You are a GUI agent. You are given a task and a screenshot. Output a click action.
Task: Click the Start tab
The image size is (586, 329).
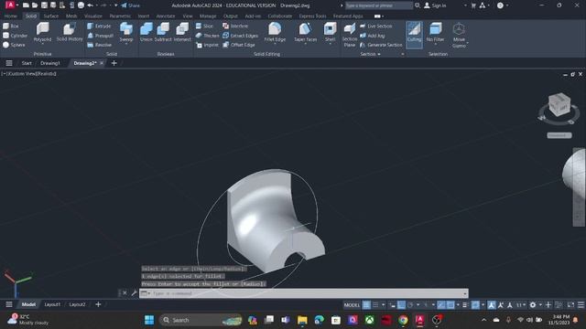pyautogui.click(x=27, y=63)
